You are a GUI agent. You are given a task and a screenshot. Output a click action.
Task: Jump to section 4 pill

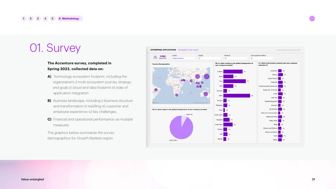(45, 18)
